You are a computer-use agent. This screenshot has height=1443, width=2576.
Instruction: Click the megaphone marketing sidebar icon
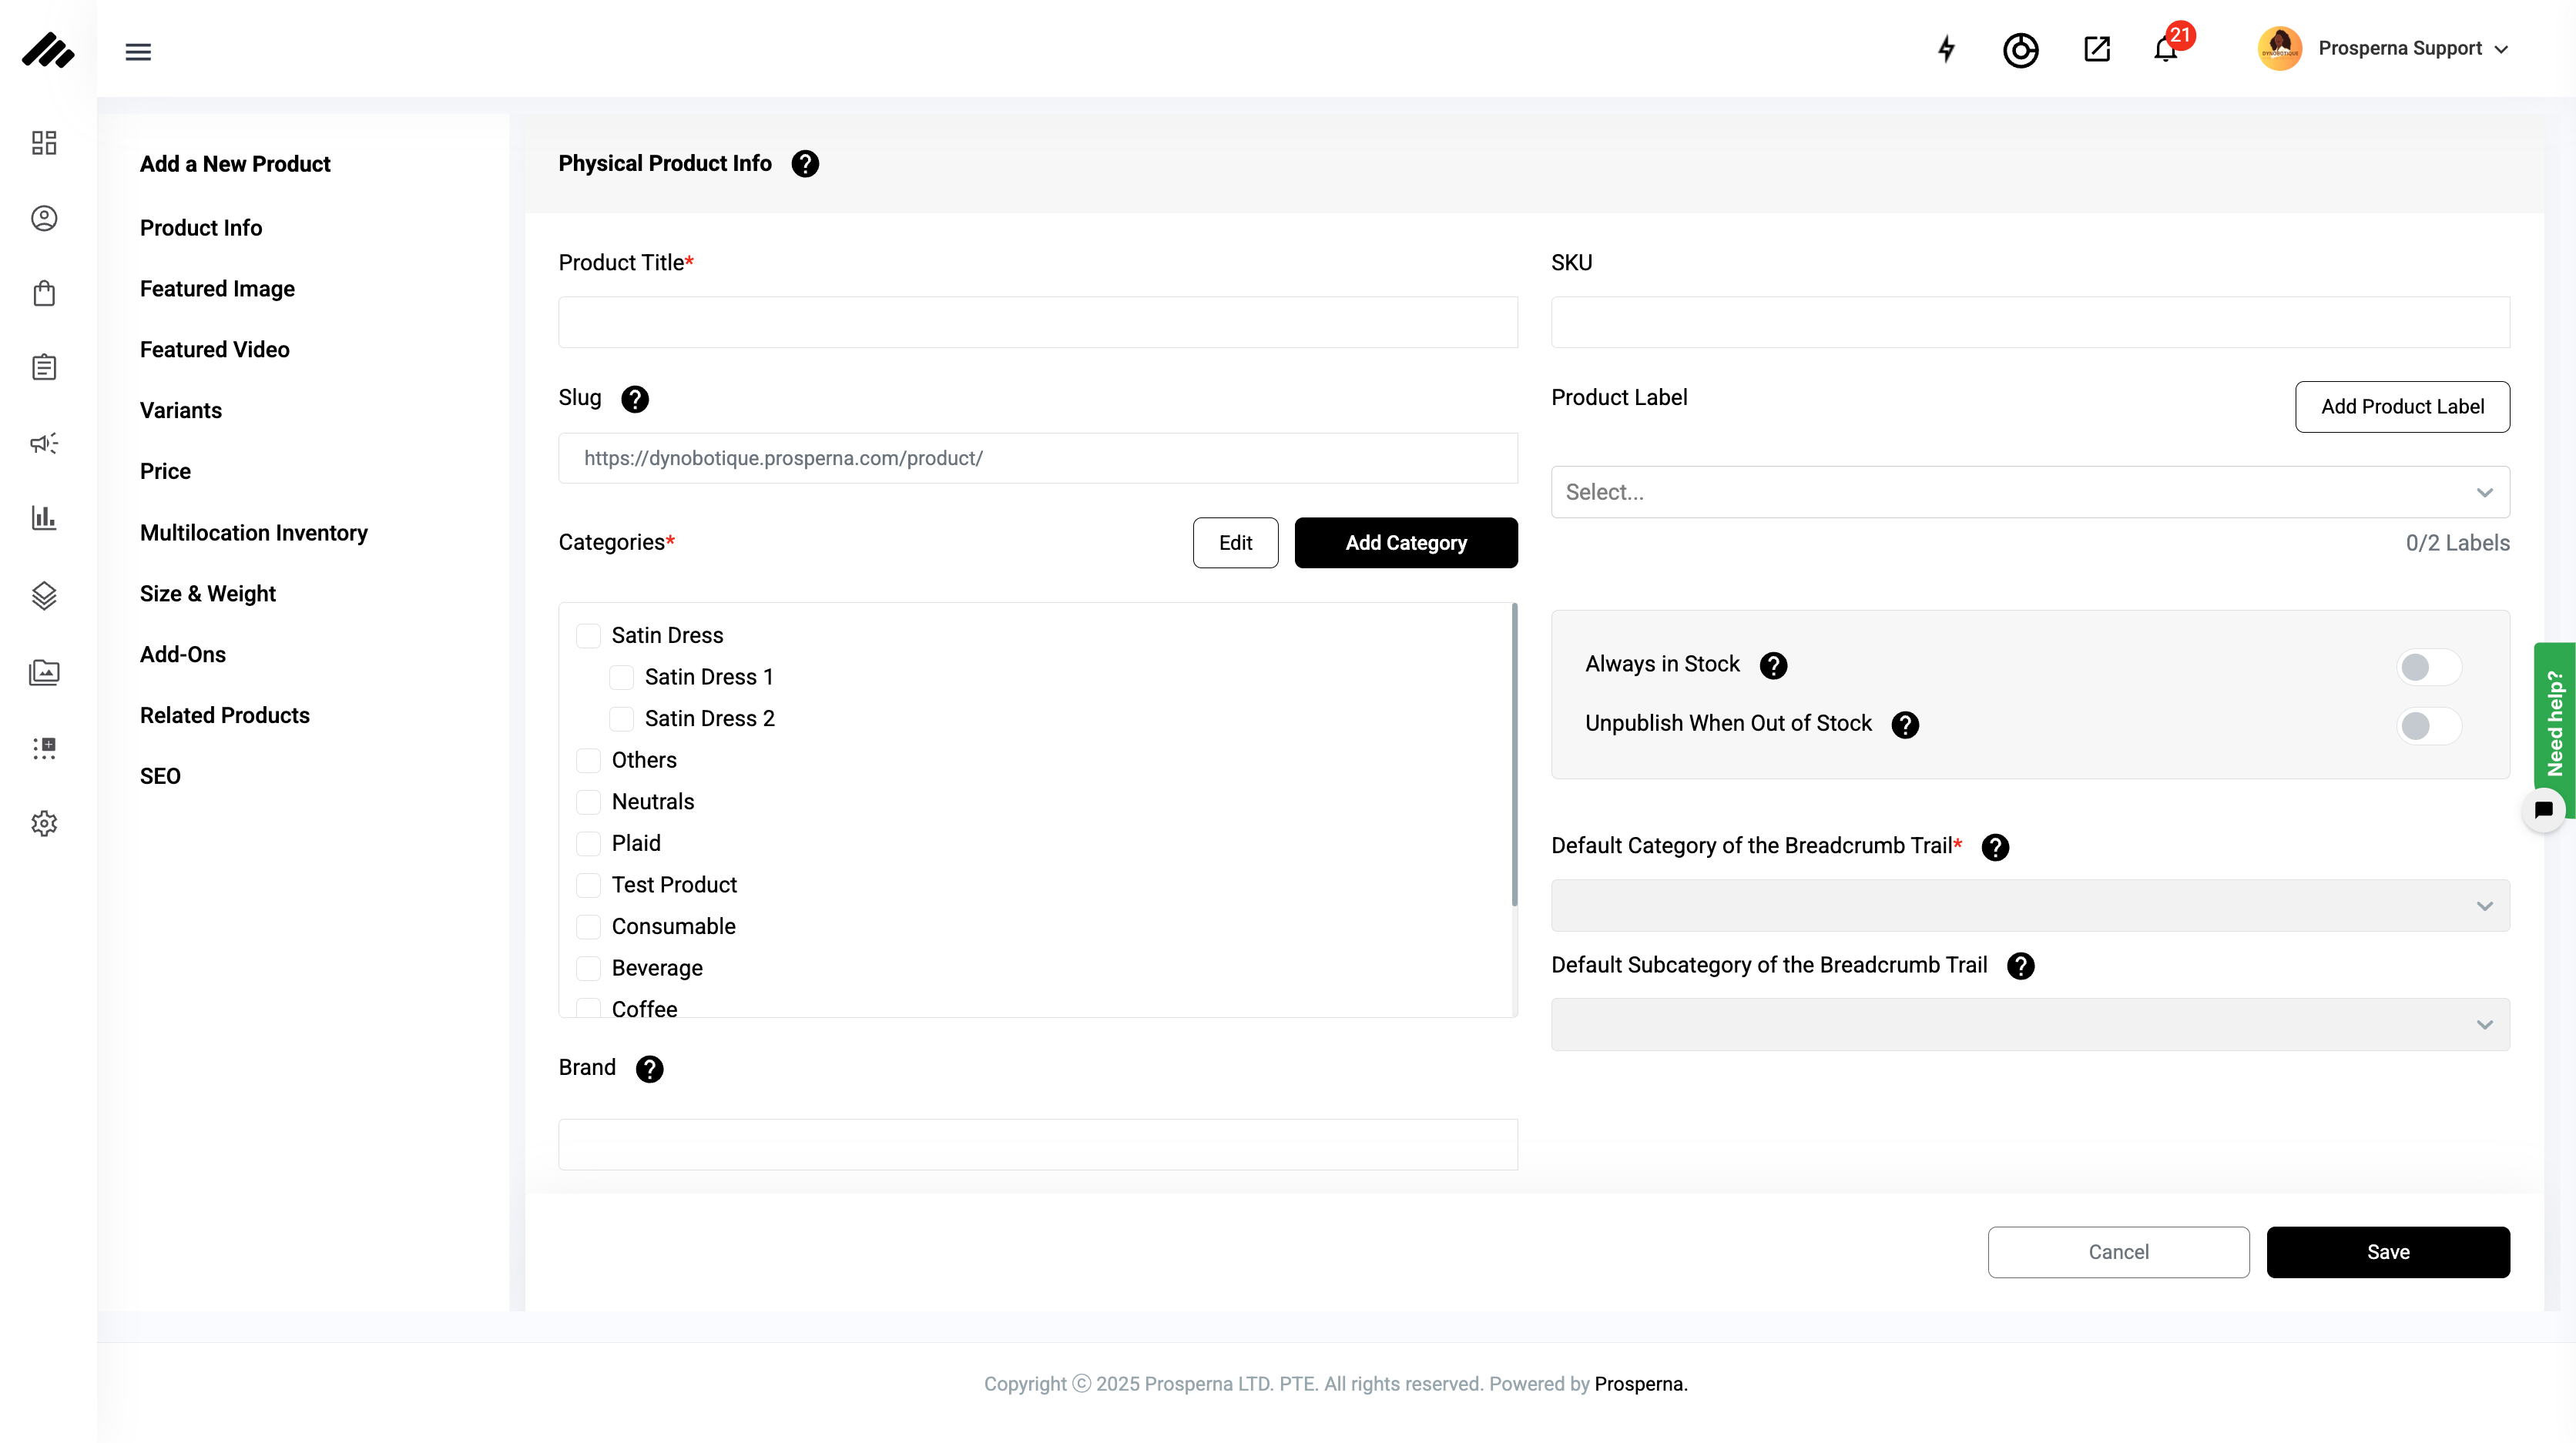[44, 443]
